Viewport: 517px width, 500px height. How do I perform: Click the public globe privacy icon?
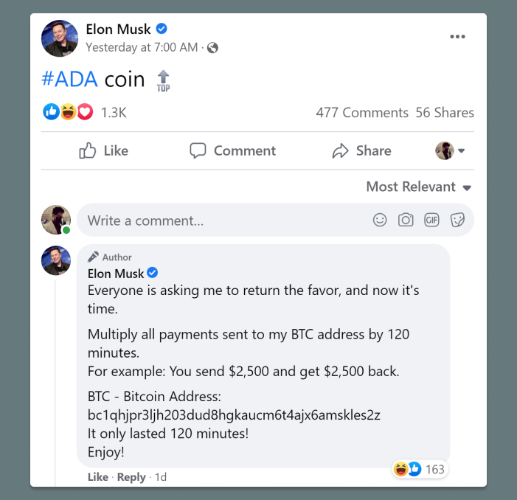click(x=212, y=48)
